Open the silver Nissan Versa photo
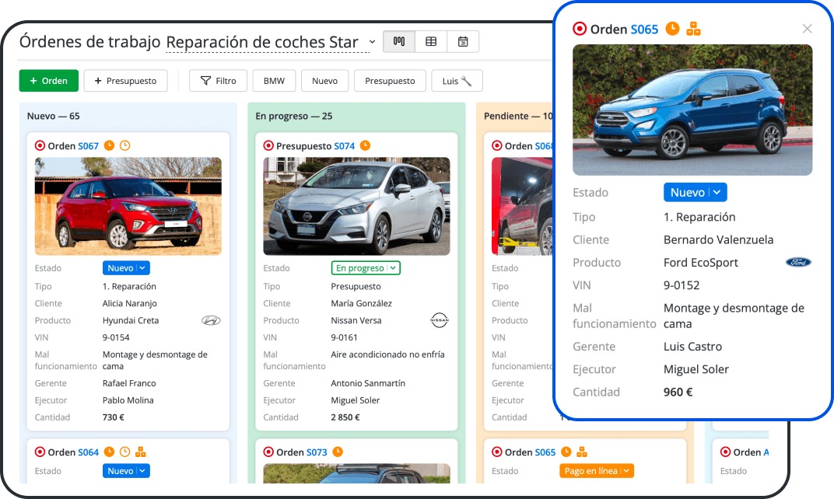 357,206
